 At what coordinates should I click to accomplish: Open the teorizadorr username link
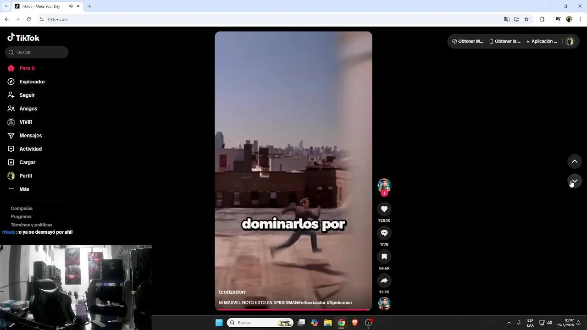coord(232,292)
